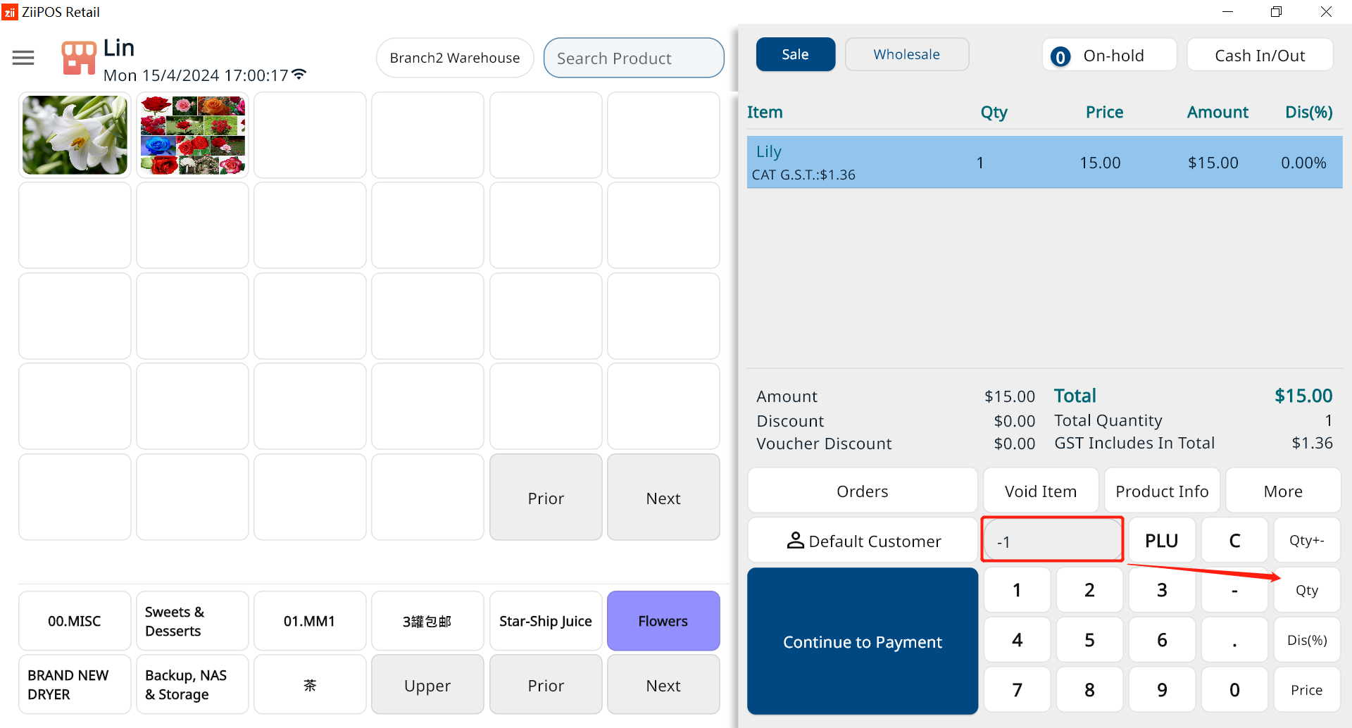Select the roses collage product thumbnail
The width and height of the screenshot is (1352, 728).
coord(193,135)
